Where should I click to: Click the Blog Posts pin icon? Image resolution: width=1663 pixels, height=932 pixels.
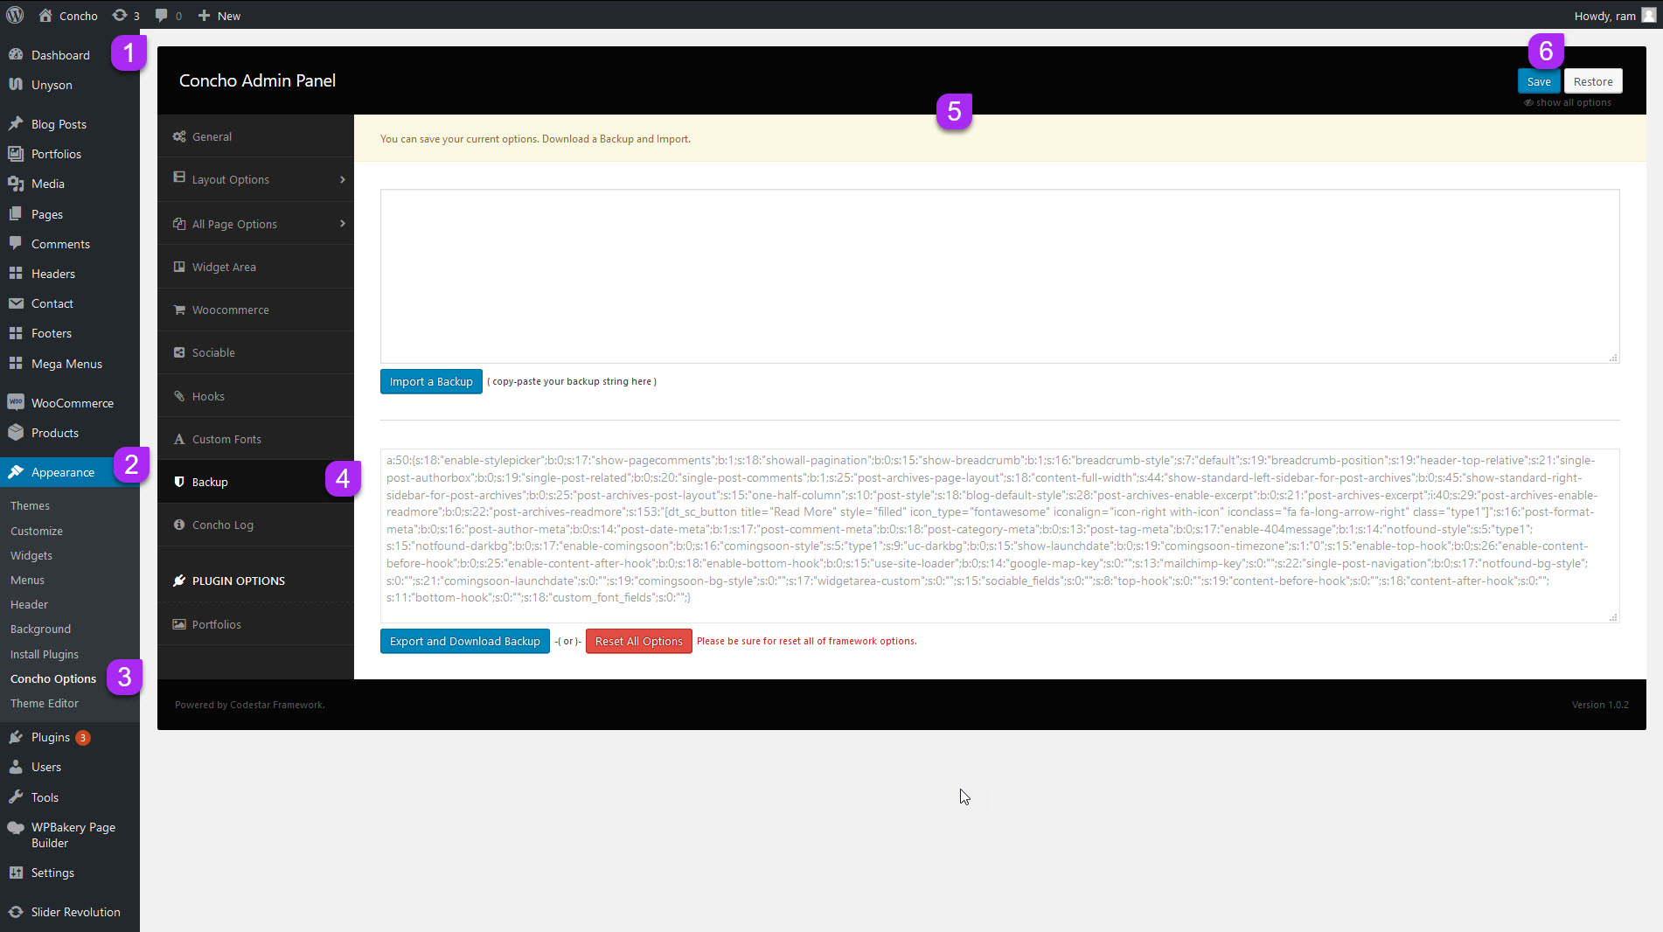click(x=16, y=123)
